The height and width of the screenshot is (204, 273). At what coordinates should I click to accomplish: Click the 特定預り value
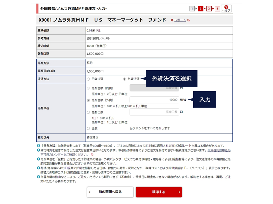pyautogui.click(x=92, y=137)
